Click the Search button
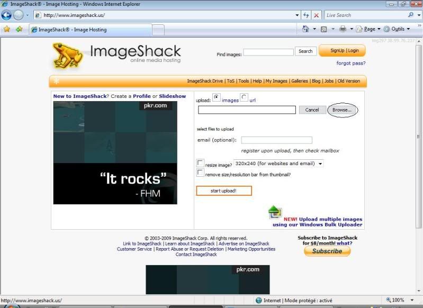This screenshot has height=308, width=423. pyautogui.click(x=305, y=51)
